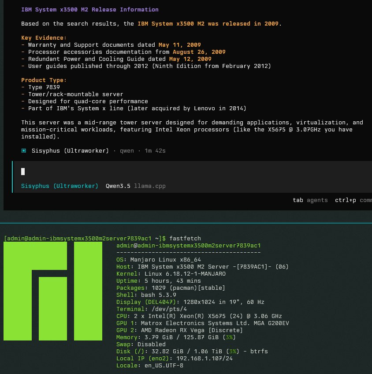Click 'Designed for quad-core performance' line
372x374 pixels.
(x=85, y=101)
